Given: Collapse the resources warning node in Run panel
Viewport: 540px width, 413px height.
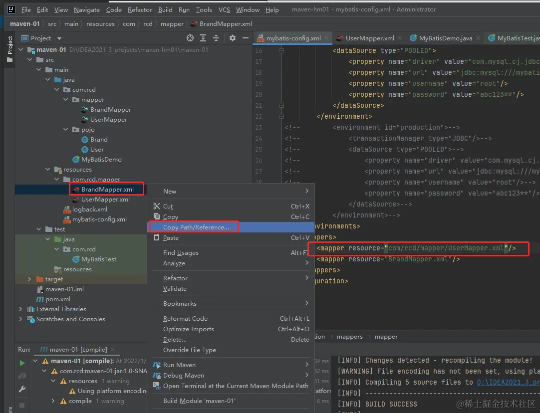Looking at the screenshot, I should click(53, 381).
